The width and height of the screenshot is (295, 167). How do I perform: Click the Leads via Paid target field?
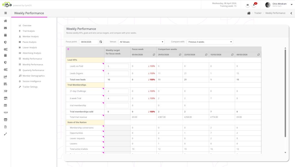(x=117, y=66)
